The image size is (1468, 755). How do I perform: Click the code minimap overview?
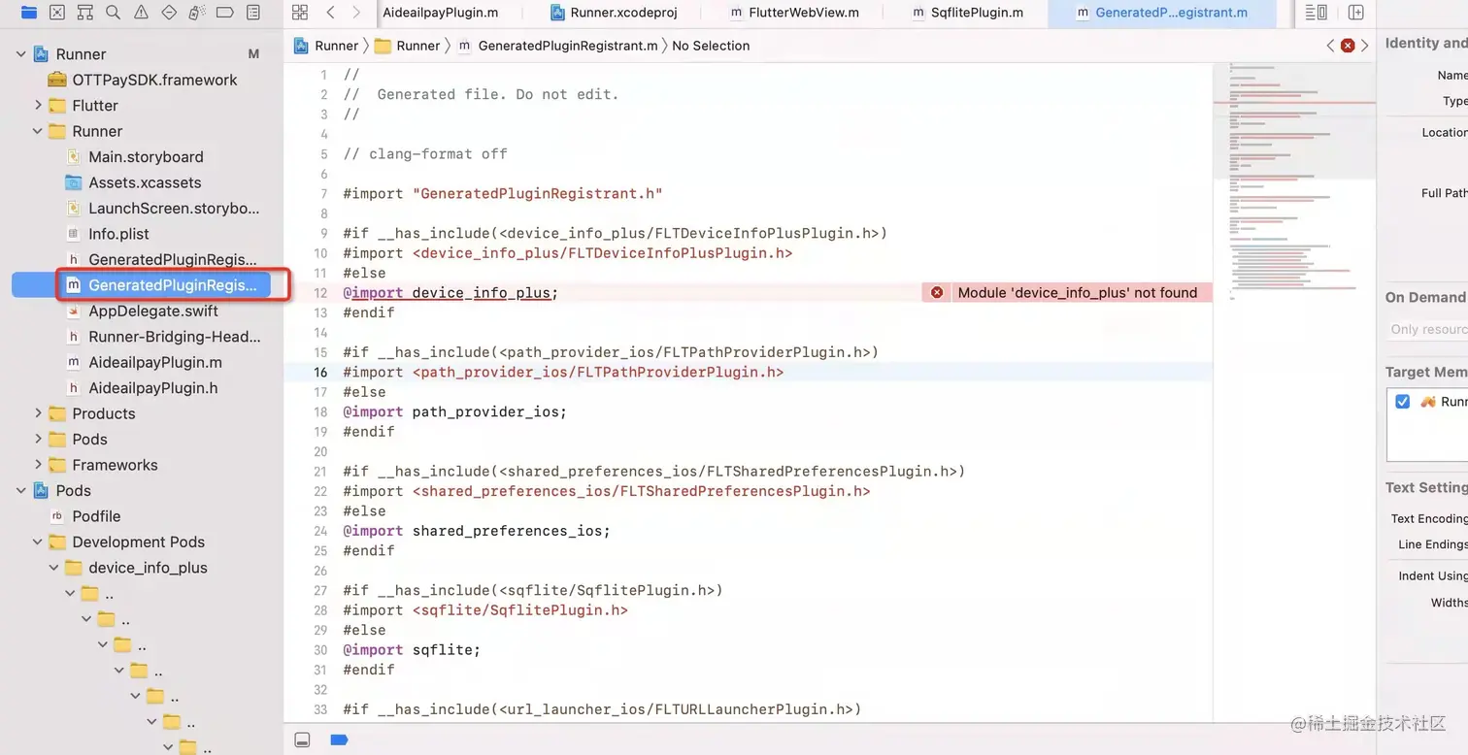(1293, 182)
